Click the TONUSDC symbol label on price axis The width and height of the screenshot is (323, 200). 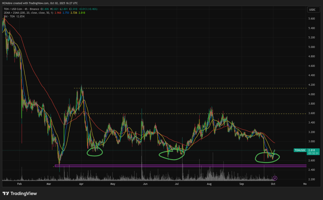(300, 150)
